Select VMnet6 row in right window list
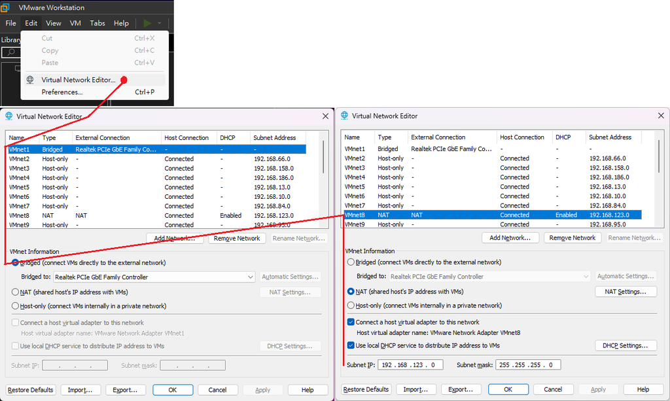670x401 pixels. coord(492,196)
